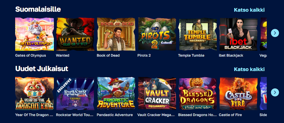Open the Pirots 2 game thumbnail
The image size is (284, 123).
tap(157, 34)
